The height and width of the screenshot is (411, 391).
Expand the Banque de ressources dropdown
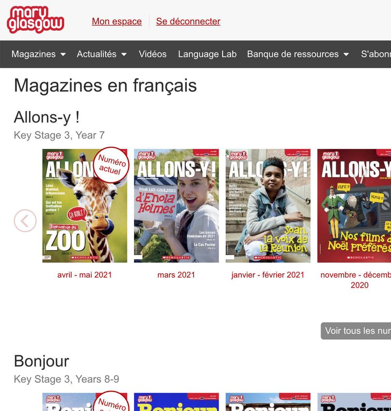[346, 54]
